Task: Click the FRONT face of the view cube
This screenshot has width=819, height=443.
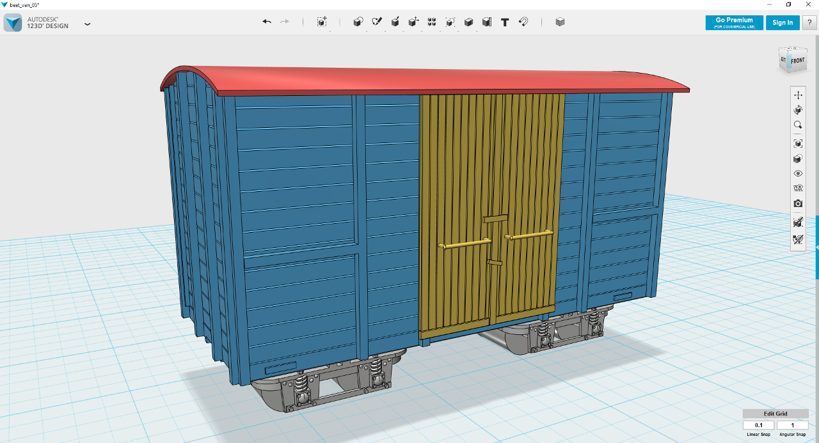Action: [x=797, y=61]
